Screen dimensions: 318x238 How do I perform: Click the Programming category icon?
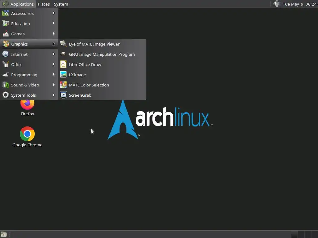pos(6,75)
